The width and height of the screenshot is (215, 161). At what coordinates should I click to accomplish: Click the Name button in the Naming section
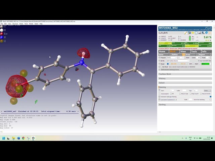coord(208,91)
